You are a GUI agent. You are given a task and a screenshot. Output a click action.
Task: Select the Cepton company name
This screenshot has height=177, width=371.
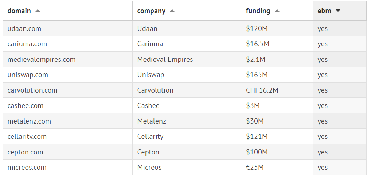coord(148,152)
